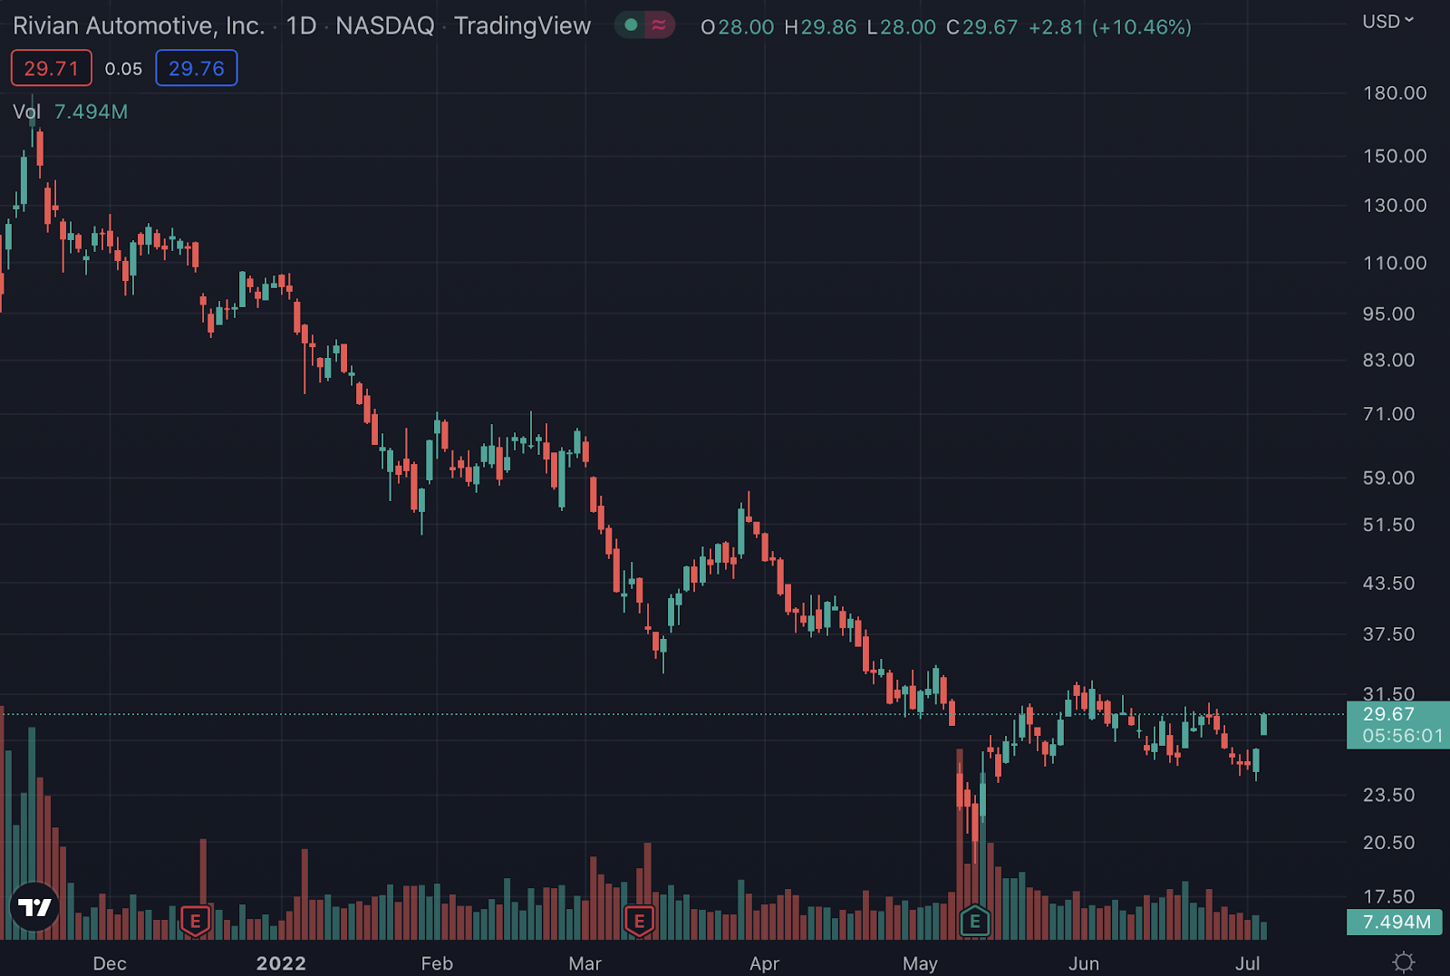This screenshot has width=1450, height=976.
Task: Click the current price label 29.67 on axis
Action: pos(1388,714)
